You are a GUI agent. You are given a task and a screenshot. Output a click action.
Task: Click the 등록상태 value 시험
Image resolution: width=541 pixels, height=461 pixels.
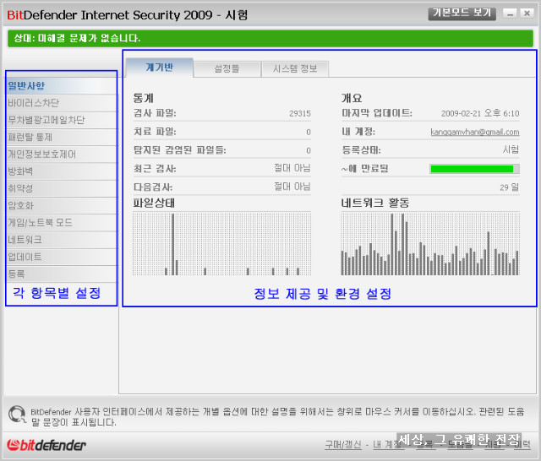click(511, 150)
